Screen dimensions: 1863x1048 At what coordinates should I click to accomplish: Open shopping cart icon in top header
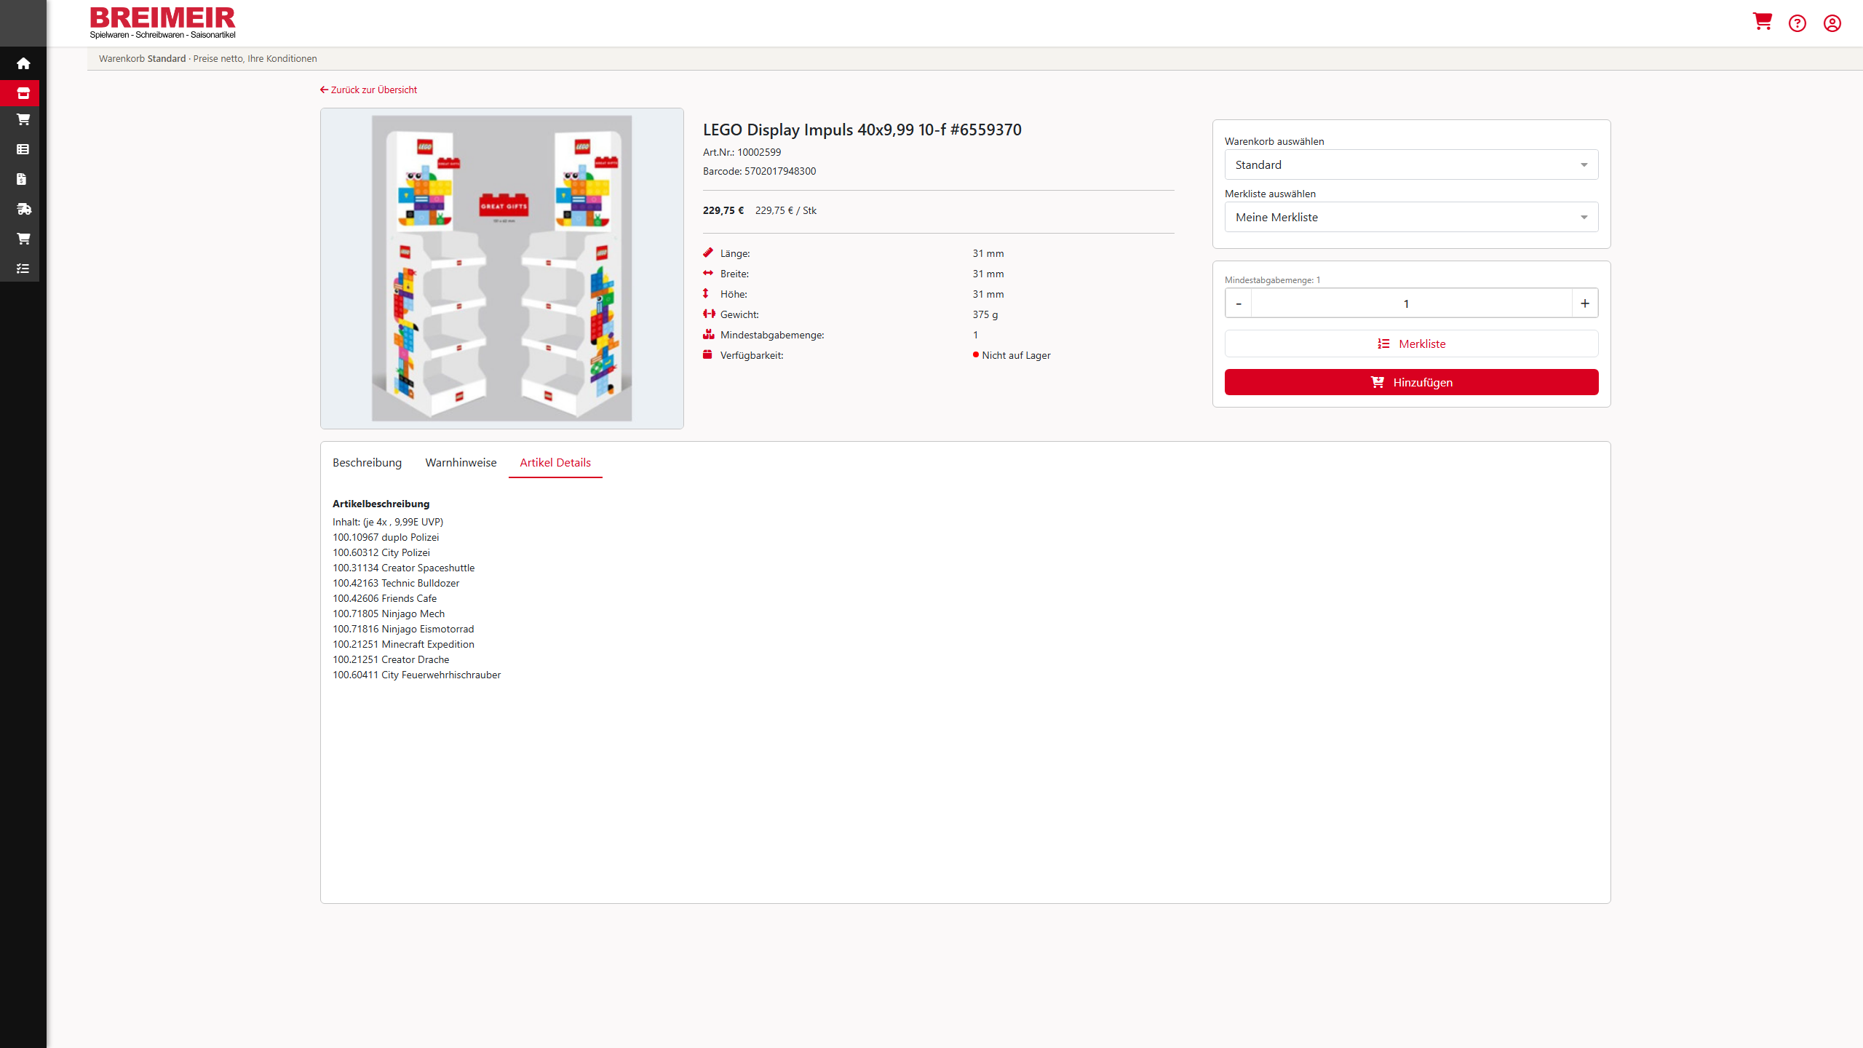click(1762, 22)
